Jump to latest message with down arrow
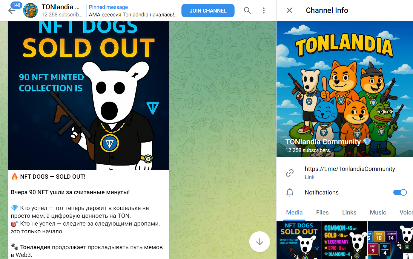 260,242
